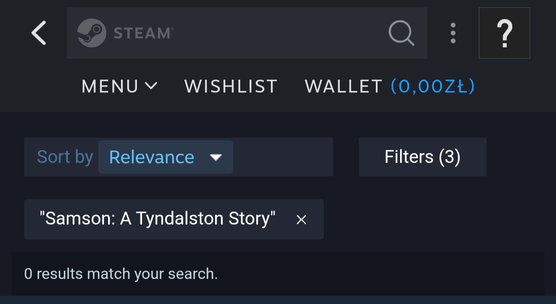Open the WALLET link
The image size is (556, 304).
point(343,86)
